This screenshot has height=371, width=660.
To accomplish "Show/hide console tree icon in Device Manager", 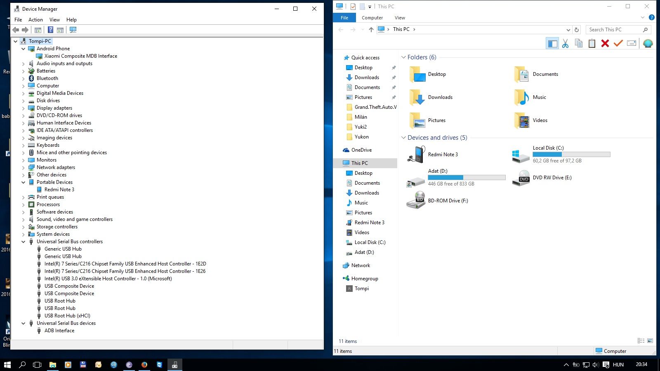I will (x=38, y=30).
